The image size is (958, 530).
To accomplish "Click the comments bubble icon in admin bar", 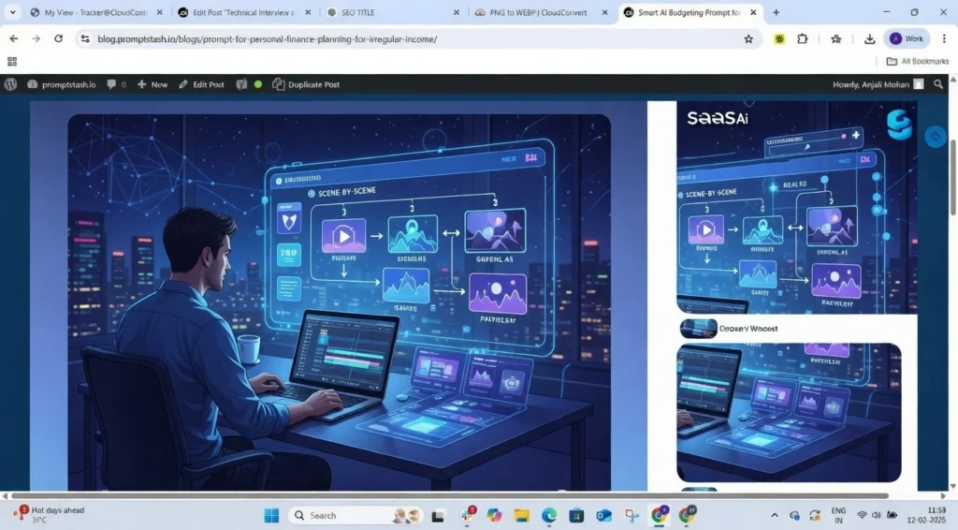I will pos(113,84).
